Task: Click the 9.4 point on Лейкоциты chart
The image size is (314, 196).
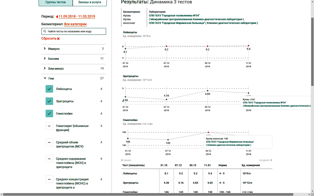Action: pyautogui.click(x=249, y=46)
